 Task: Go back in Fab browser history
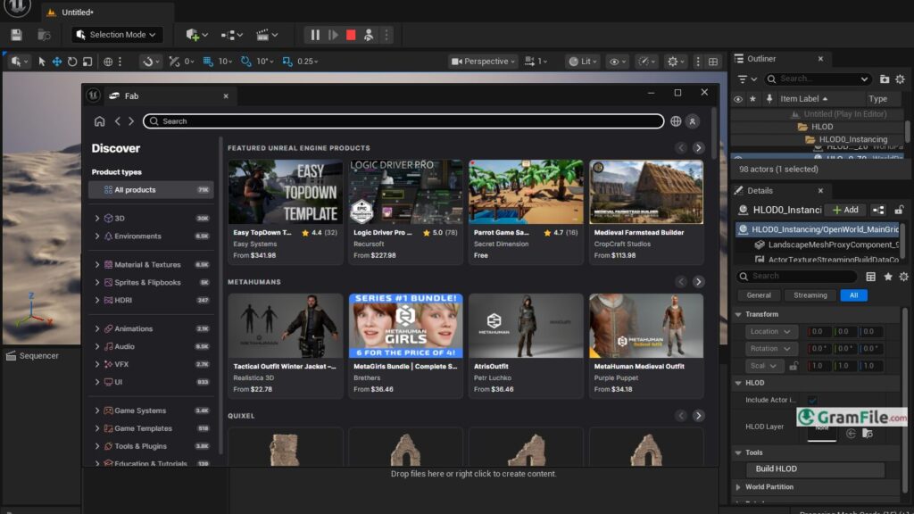point(118,121)
